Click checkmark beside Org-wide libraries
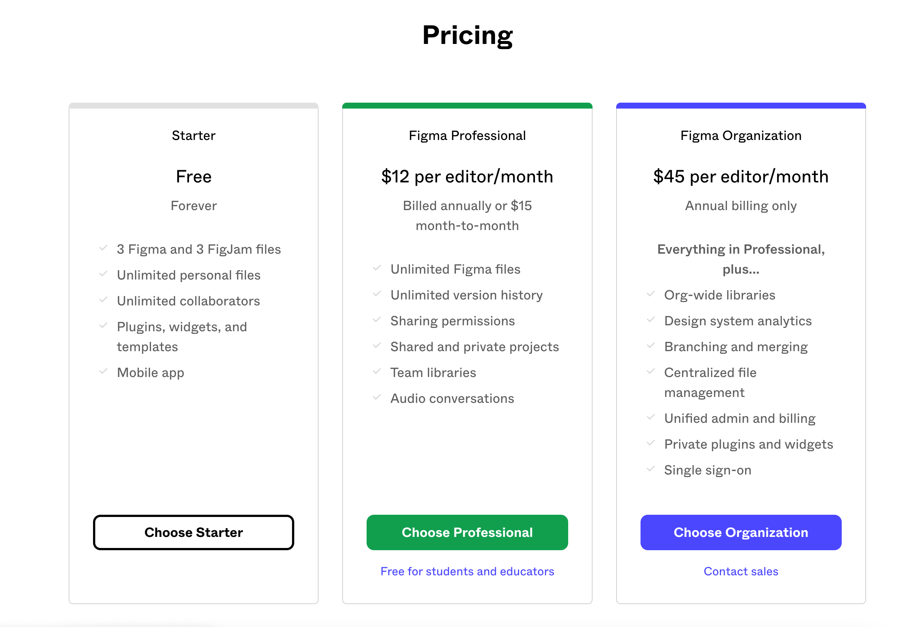 [650, 294]
